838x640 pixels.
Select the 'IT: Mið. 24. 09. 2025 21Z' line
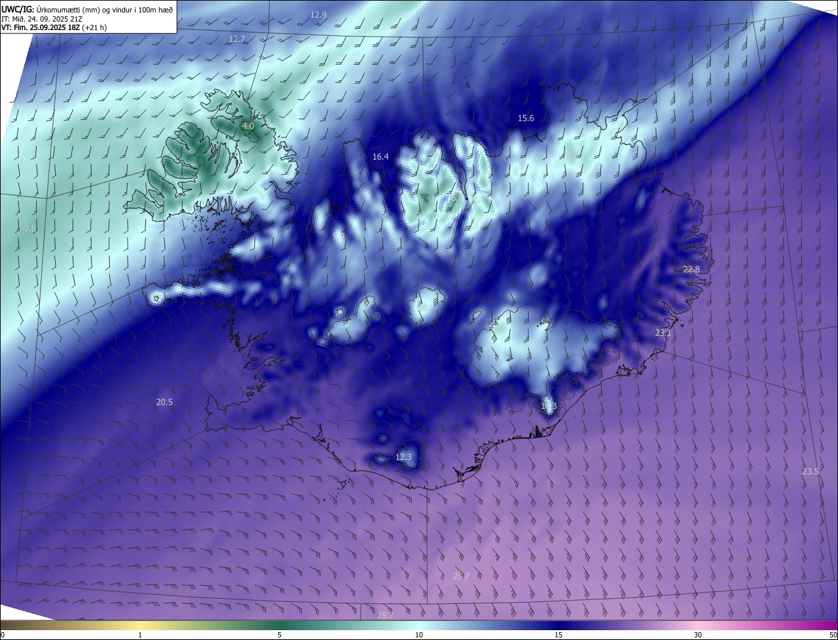[42, 18]
